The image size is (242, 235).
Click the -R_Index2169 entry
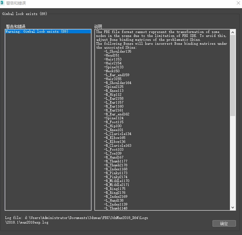(x=116, y=196)
